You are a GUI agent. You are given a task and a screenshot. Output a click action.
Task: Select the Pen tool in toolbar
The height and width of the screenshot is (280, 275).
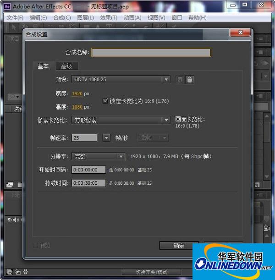coord(98,27)
